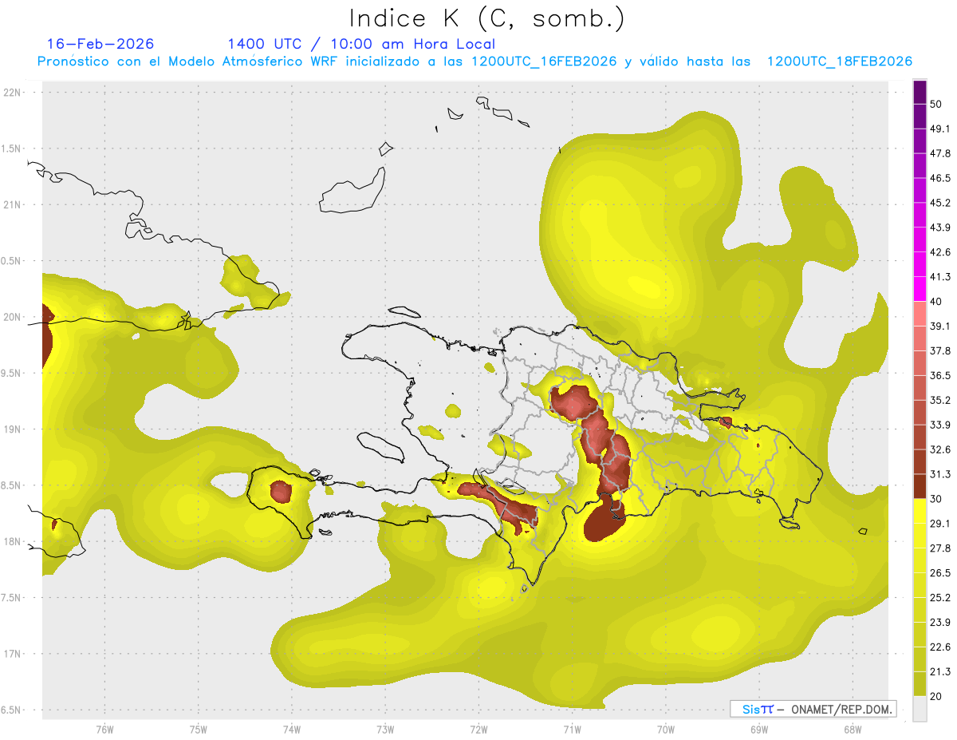Viewport: 957px width, 740px height.
Task: Click the "69W" longitude label
Action: tap(758, 729)
